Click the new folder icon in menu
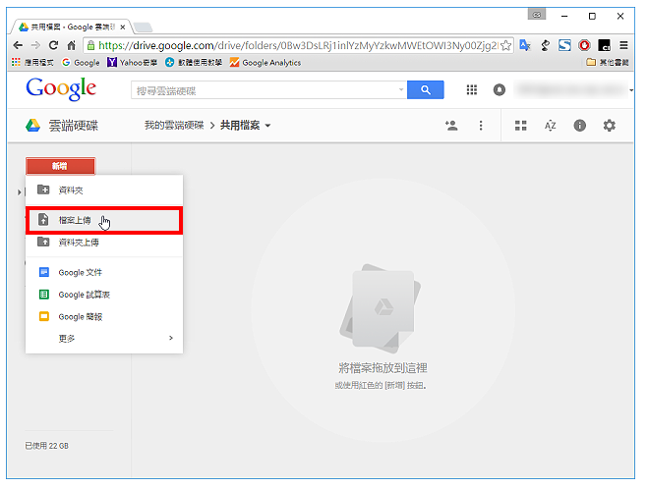The height and width of the screenshot is (488, 648). (43, 190)
